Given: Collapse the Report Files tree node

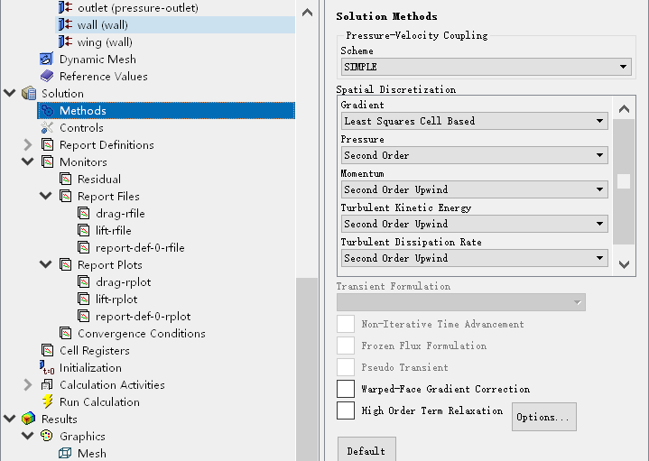Looking at the screenshot, I should 46,197.
